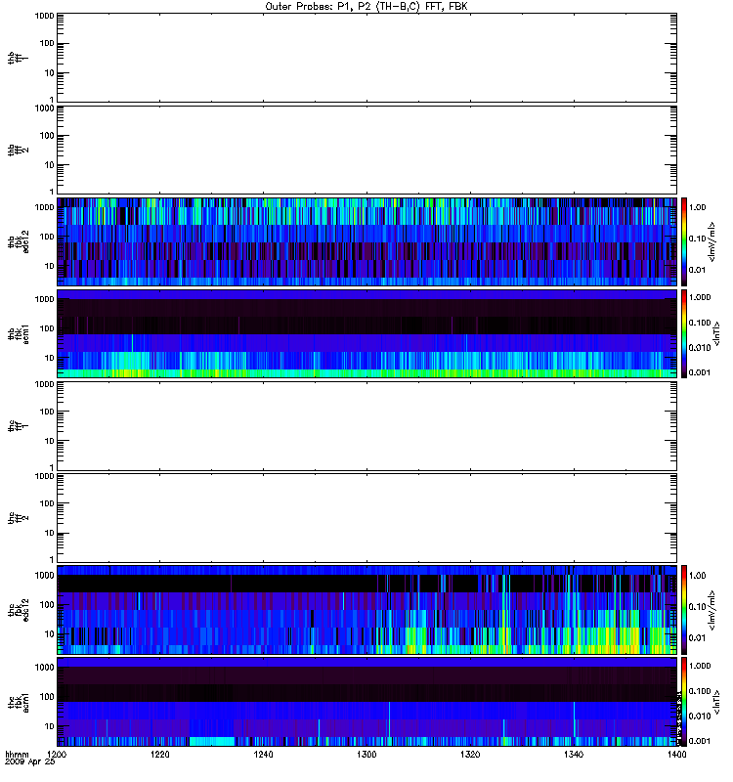Click the "1000" tick label of thc fbk edc12
The height and width of the screenshot is (782, 733).
(x=44, y=575)
